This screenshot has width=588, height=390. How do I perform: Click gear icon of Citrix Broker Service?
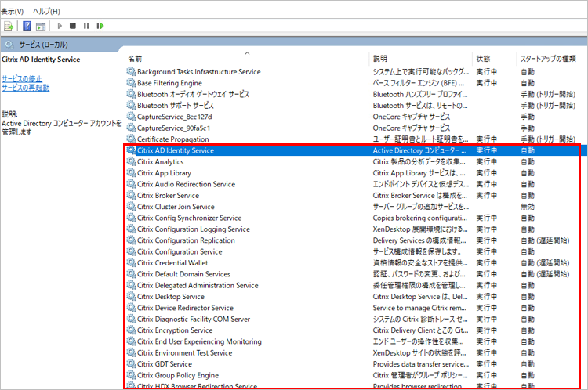click(131, 195)
